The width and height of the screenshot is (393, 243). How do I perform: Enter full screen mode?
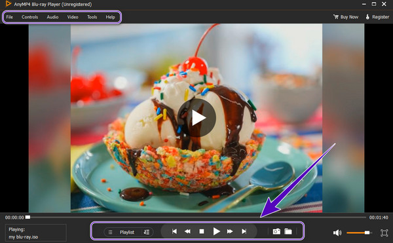click(384, 233)
